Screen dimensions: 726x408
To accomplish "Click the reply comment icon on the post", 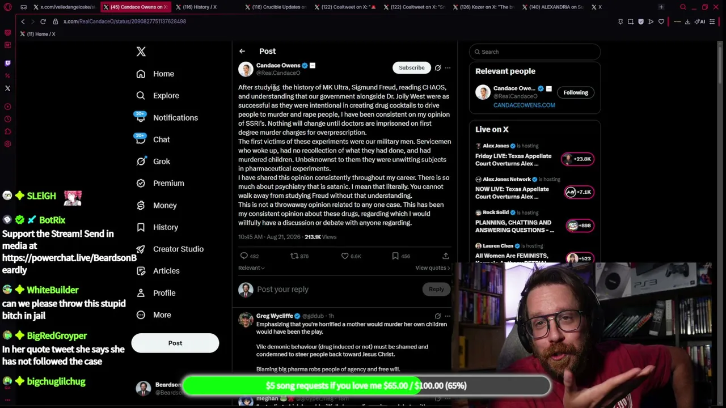I will tap(244, 256).
